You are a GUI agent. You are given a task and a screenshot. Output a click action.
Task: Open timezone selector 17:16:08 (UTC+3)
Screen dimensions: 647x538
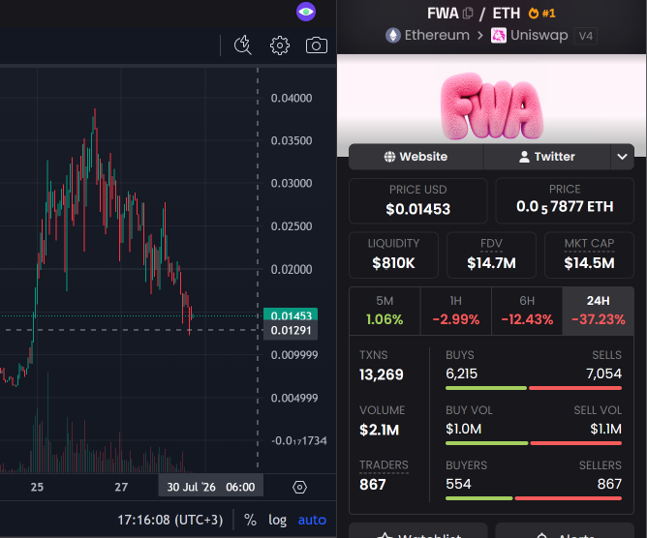pyautogui.click(x=170, y=520)
